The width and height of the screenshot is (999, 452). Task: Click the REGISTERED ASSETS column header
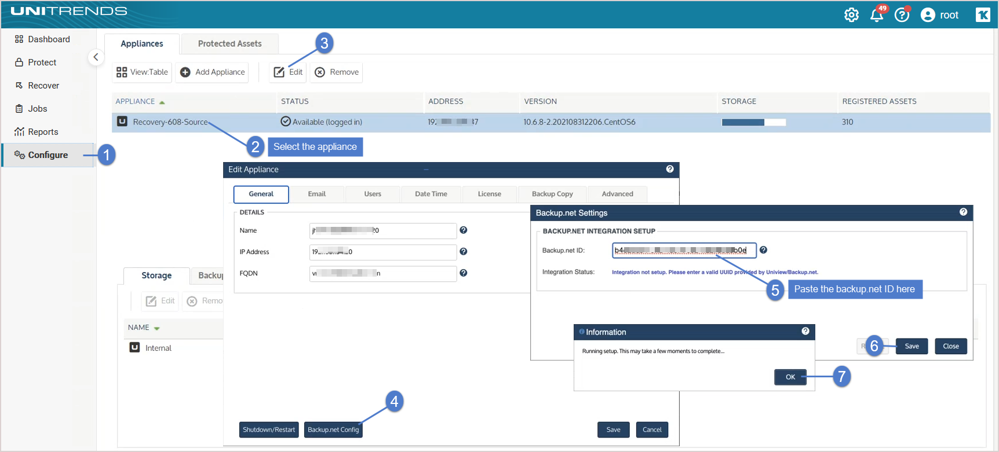[879, 101]
